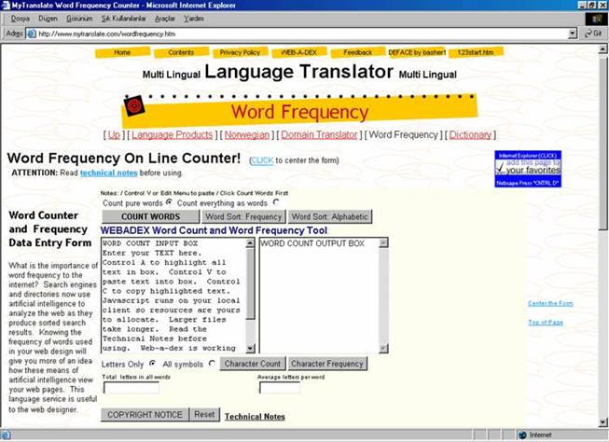Click the Word Frequency banner heading

[300, 112]
